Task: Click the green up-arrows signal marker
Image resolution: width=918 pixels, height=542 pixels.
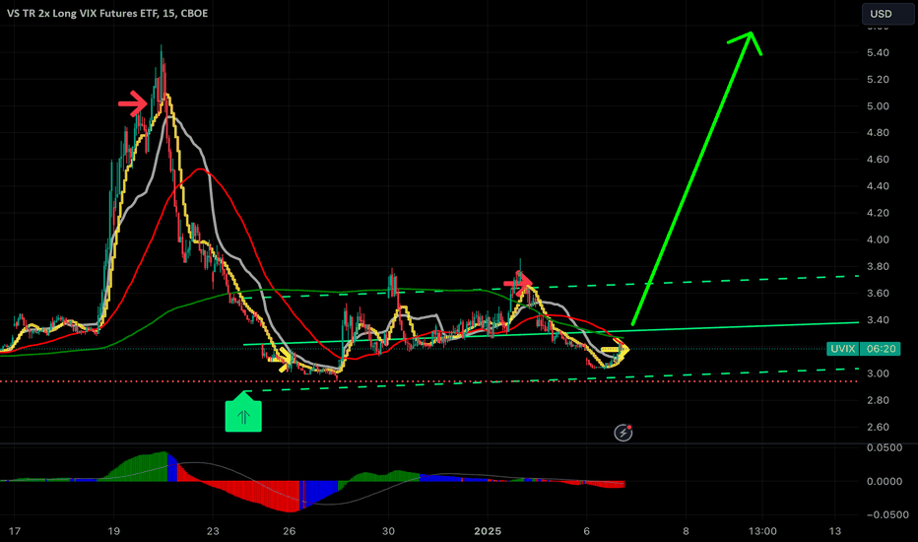Action: click(243, 411)
